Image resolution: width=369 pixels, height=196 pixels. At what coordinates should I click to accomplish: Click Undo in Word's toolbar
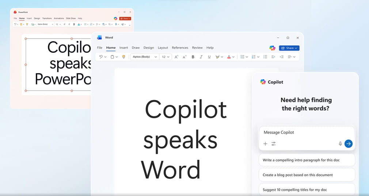101,57
